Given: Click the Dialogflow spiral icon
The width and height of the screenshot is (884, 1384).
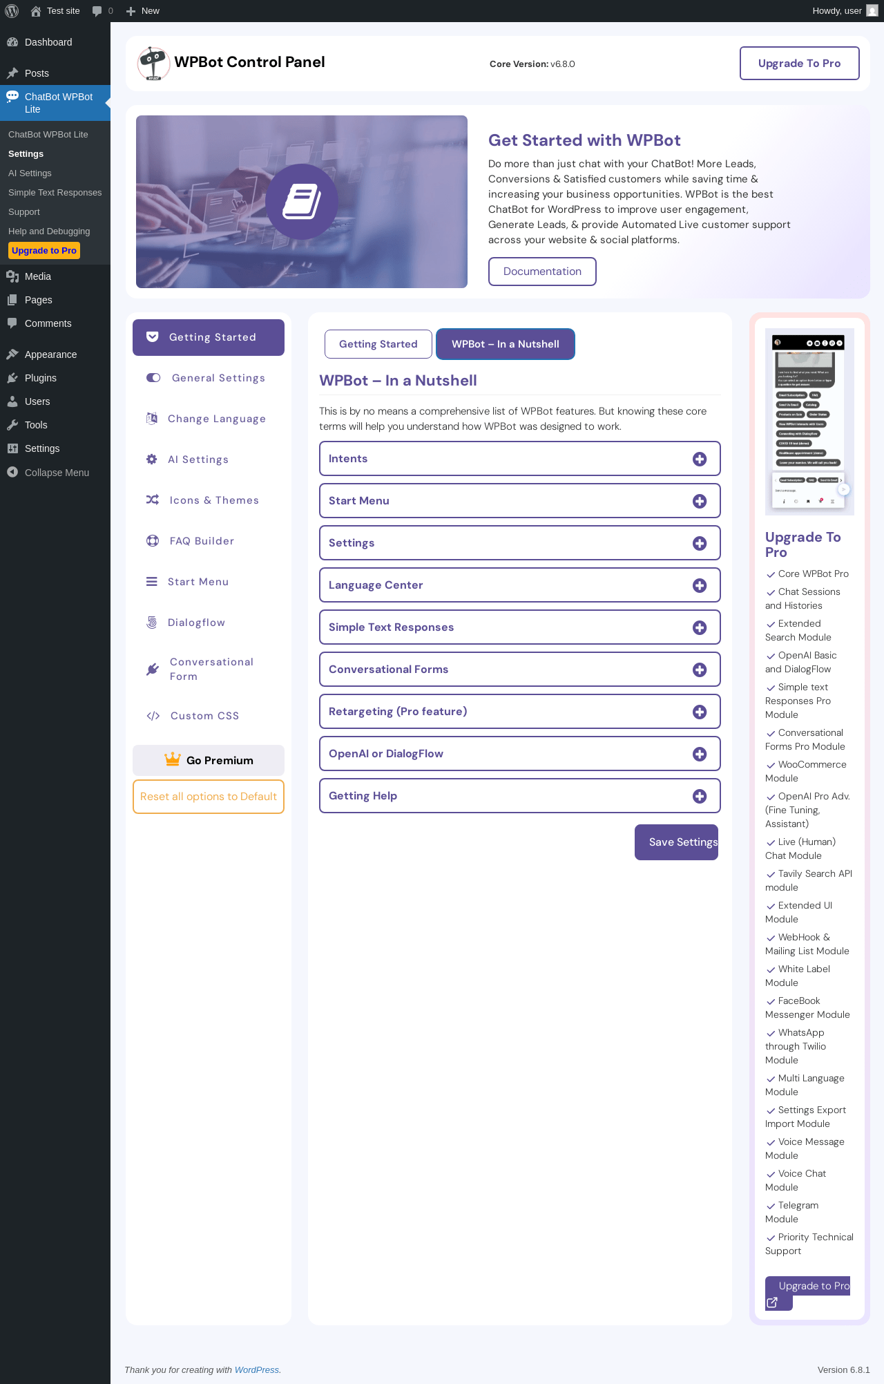Looking at the screenshot, I should click(152, 623).
